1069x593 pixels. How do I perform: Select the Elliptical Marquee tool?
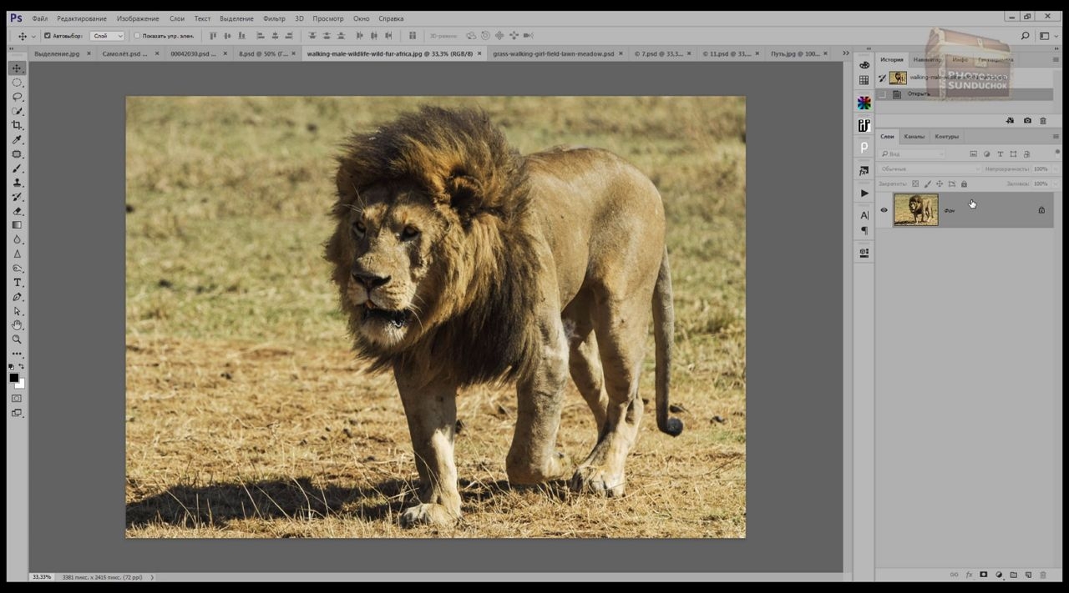coord(17,83)
